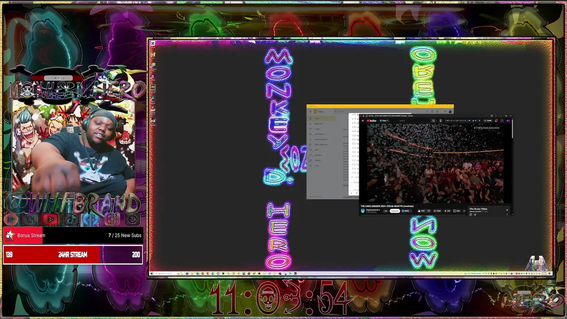Toggle playlist loop in Vibe Stream Videos
The image size is (567, 319).
pos(471,214)
